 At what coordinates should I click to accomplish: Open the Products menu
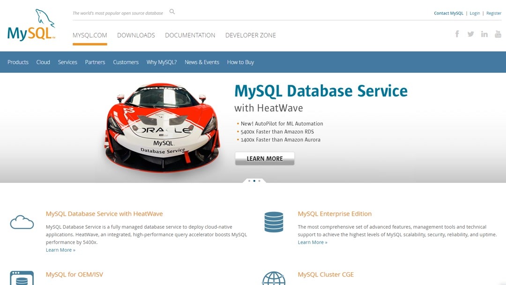pyautogui.click(x=18, y=62)
